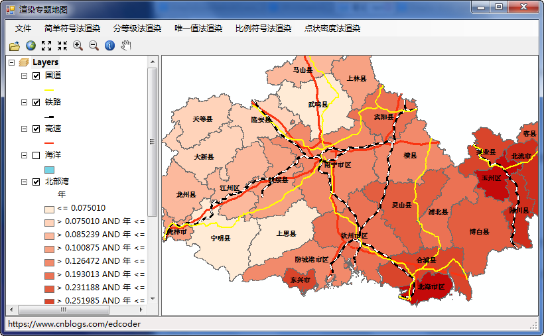Select the blue identify info tool
Viewport: 544px width, 336px height.
click(110, 46)
